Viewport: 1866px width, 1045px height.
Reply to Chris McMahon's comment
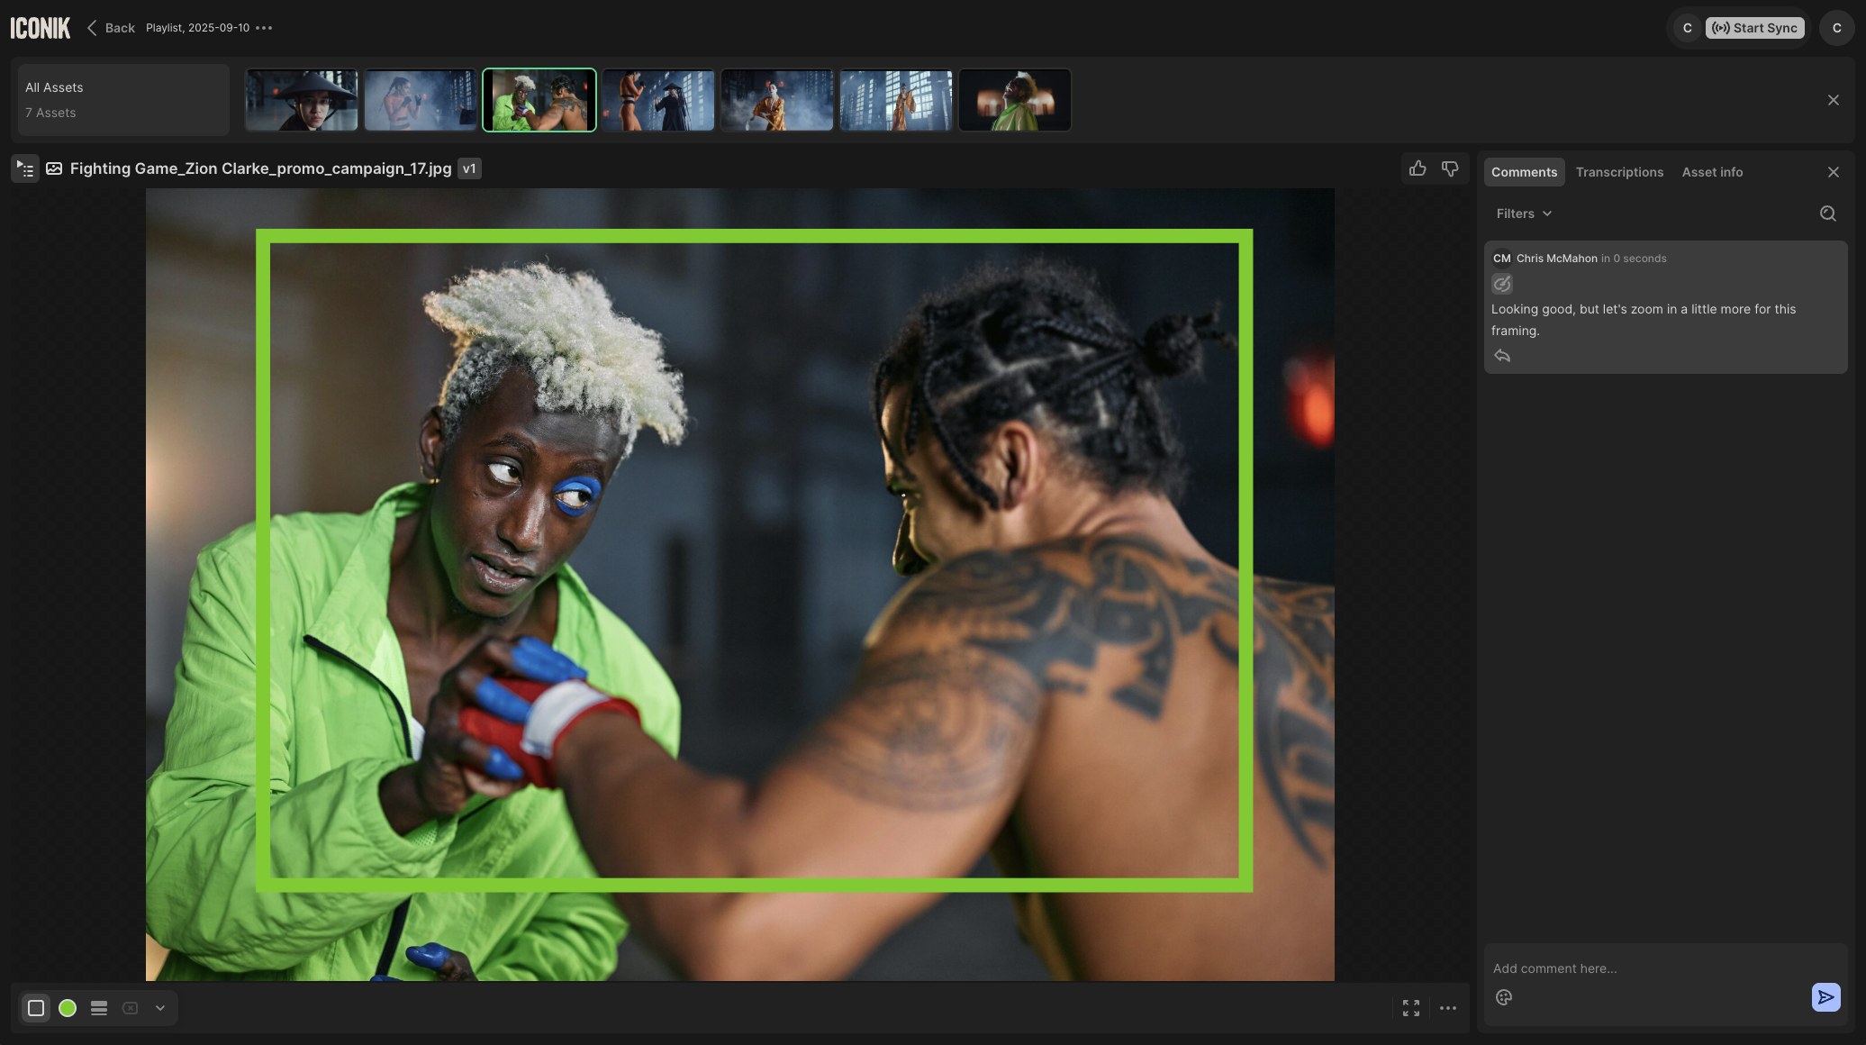(1502, 356)
